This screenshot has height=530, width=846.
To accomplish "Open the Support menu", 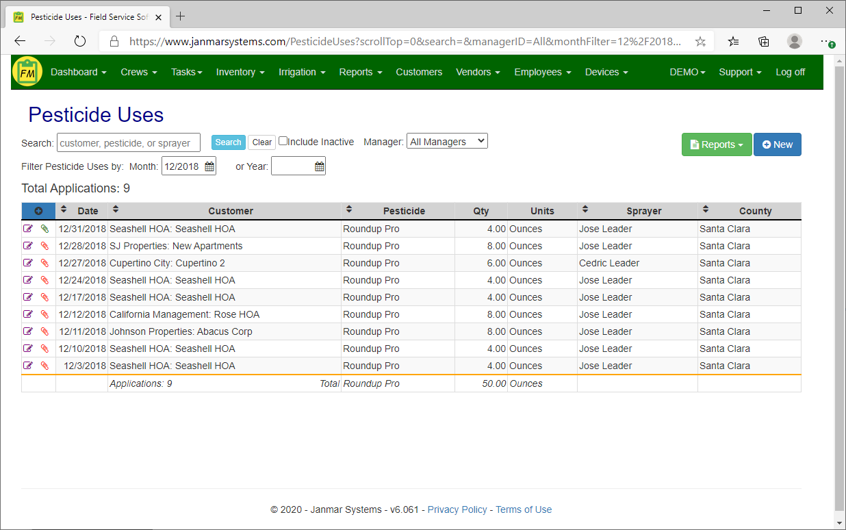I will (740, 72).
